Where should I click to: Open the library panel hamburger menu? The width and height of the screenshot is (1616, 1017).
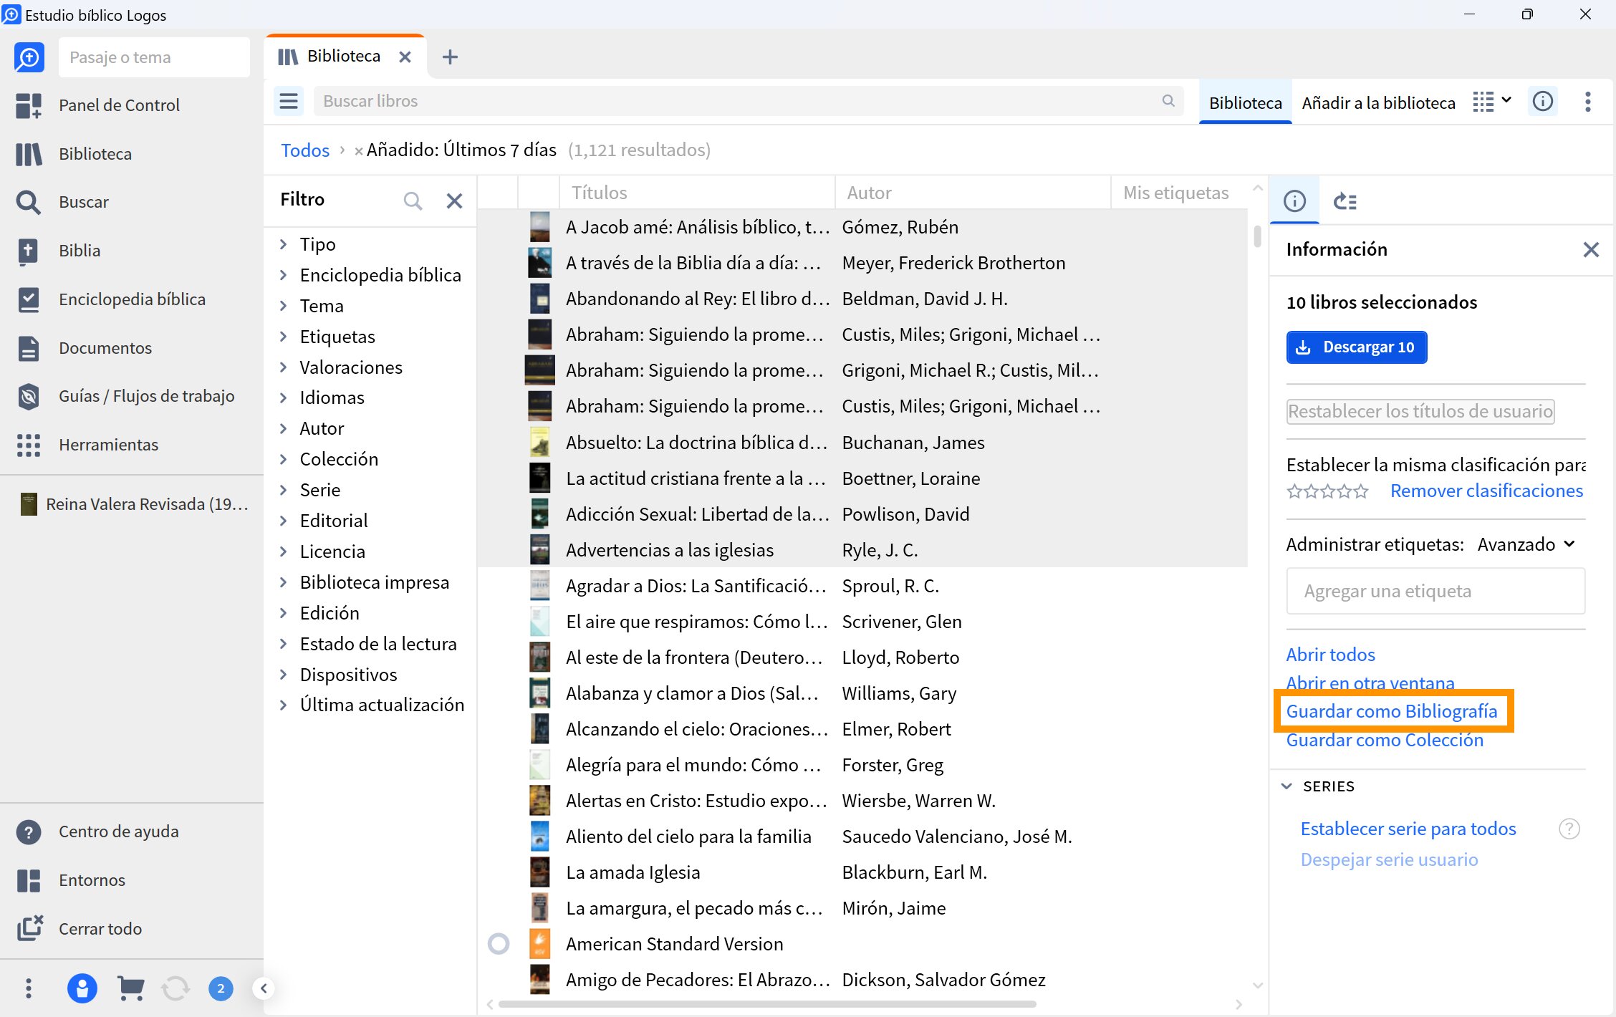(289, 101)
